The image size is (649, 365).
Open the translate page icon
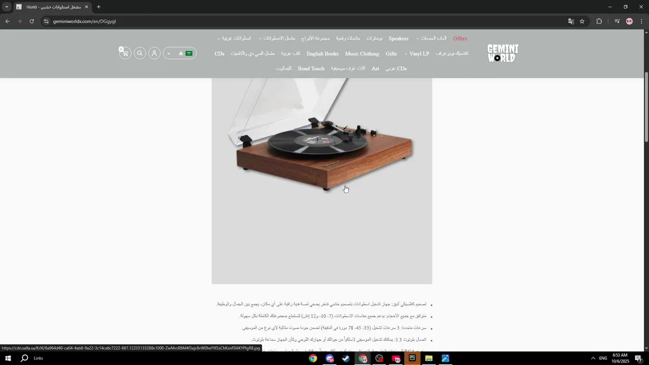pos(571,21)
